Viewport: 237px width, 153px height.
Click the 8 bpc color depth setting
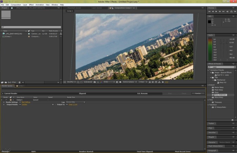[14, 82]
